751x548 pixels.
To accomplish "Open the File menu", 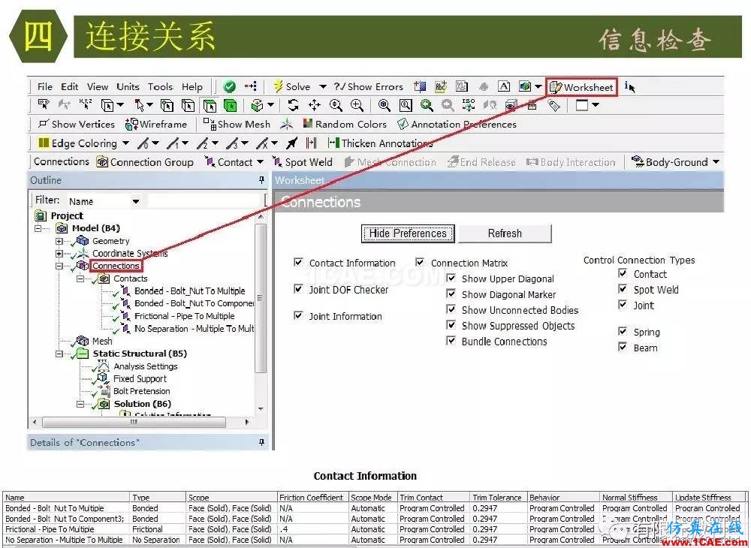I will (x=44, y=86).
